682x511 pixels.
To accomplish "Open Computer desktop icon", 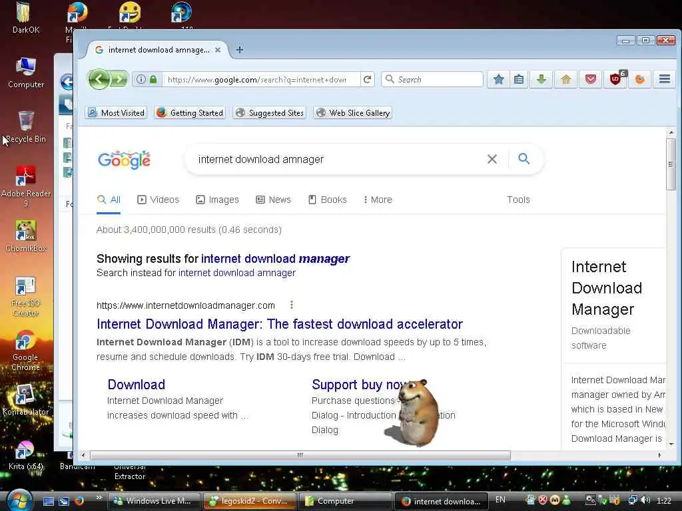I will [x=26, y=72].
